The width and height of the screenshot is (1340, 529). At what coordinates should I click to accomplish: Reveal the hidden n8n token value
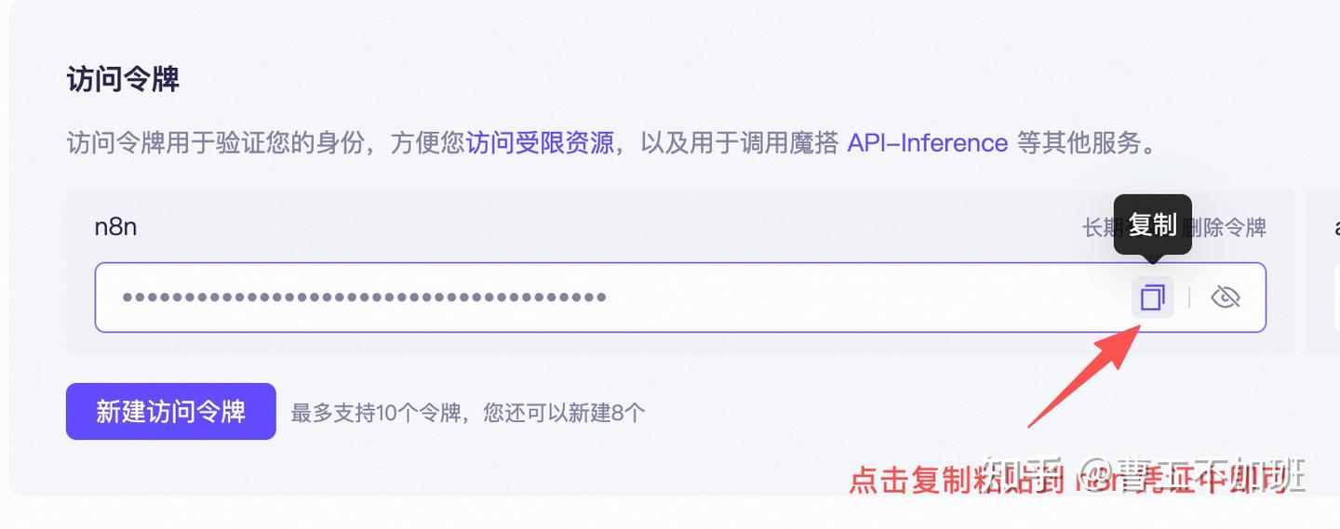pos(1226,298)
